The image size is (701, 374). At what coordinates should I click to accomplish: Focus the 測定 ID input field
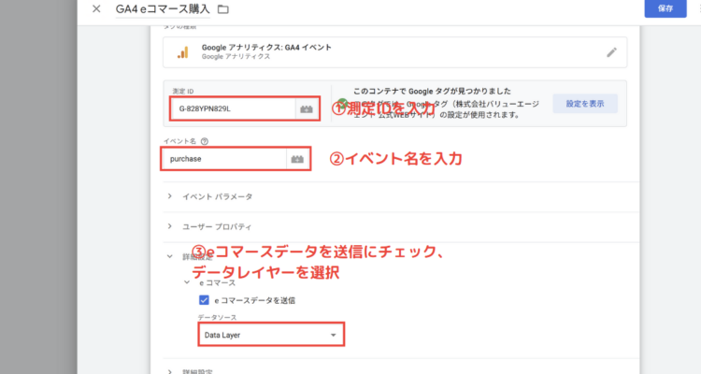(233, 108)
